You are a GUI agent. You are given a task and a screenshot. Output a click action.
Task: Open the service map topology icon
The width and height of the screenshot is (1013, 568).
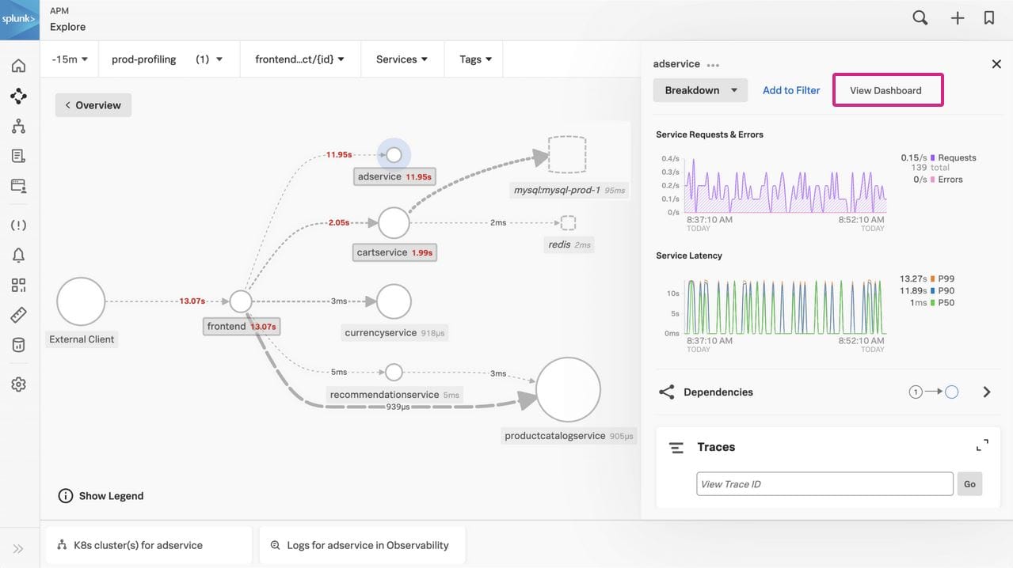point(19,125)
